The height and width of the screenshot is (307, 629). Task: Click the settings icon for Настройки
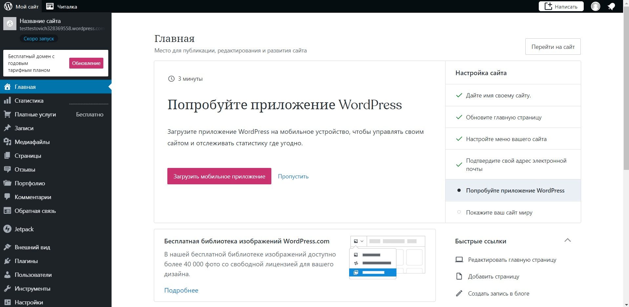tap(7, 302)
